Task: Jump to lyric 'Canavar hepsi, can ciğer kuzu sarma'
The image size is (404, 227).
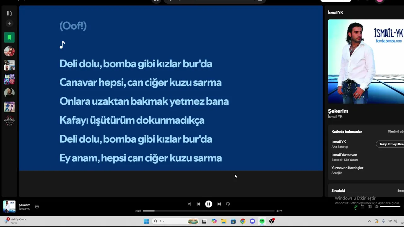Action: (140, 83)
